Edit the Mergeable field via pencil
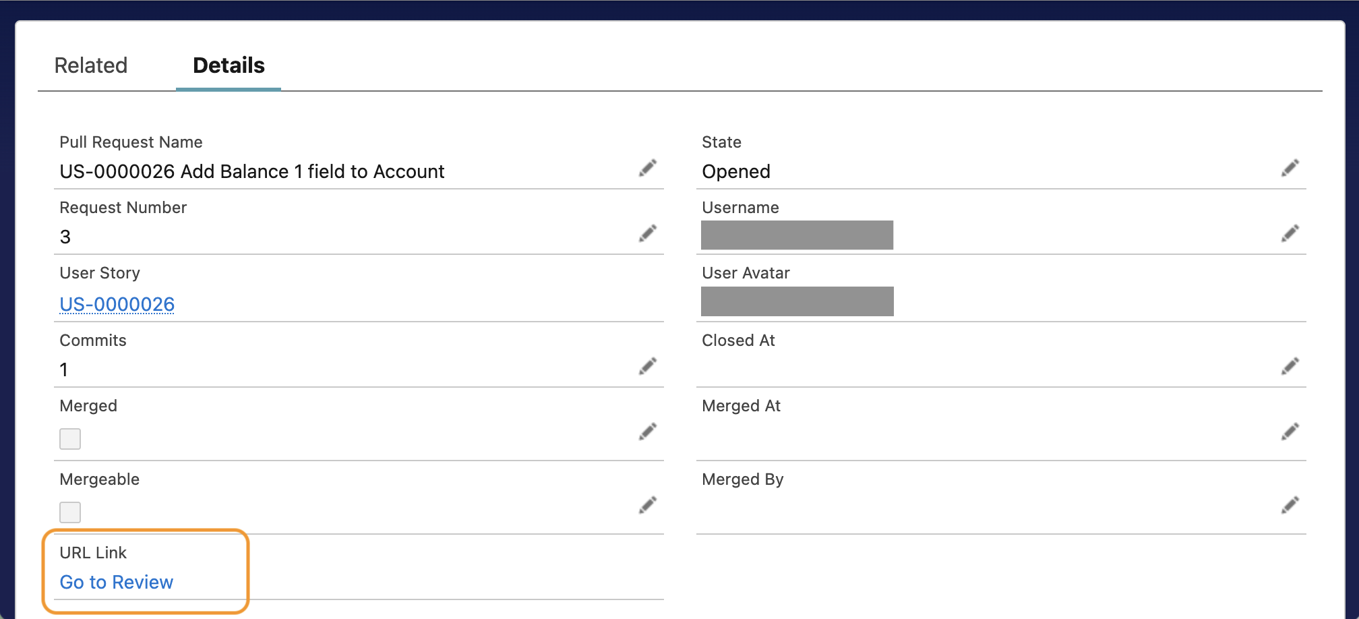This screenshot has width=1359, height=619. pos(648,505)
